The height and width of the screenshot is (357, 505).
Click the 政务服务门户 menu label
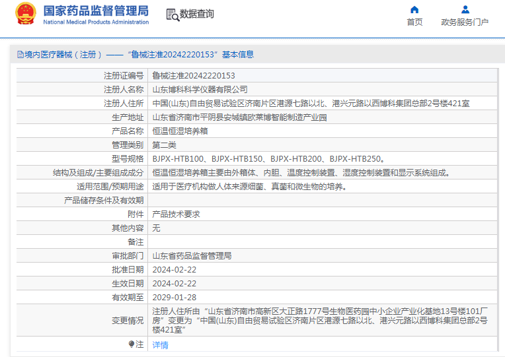click(465, 22)
